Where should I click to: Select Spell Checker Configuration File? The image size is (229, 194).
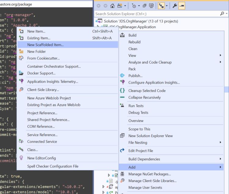click(x=68, y=166)
